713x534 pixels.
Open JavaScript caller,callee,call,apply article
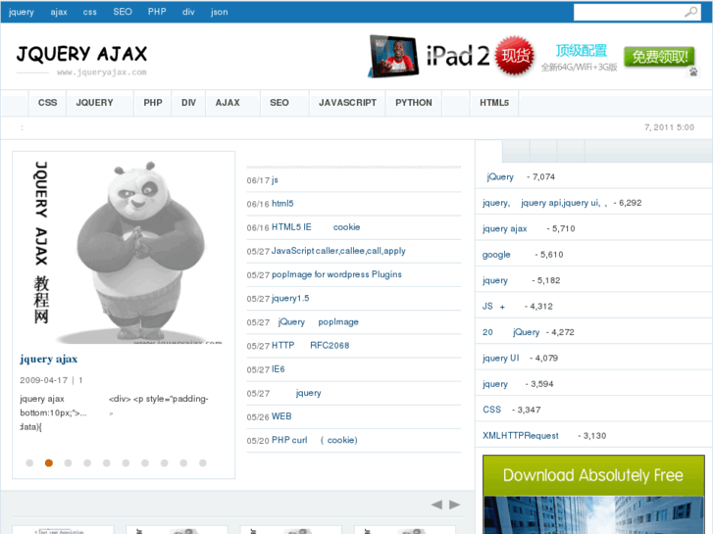point(338,251)
